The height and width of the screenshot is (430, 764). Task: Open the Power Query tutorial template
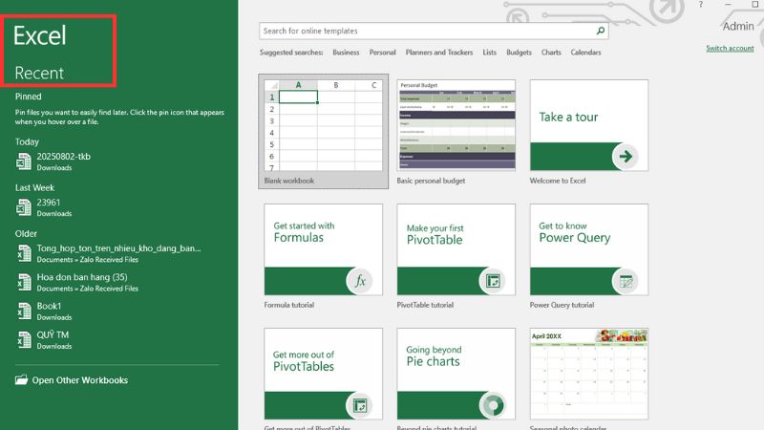588,248
